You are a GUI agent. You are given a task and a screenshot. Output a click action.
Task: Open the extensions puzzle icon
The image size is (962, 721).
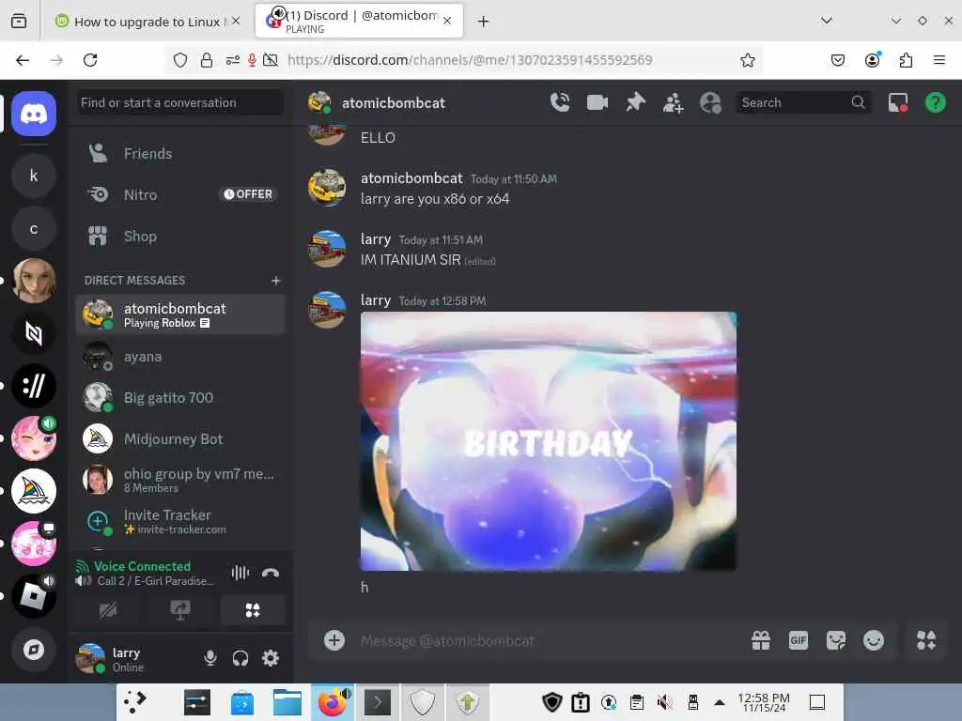point(906,60)
